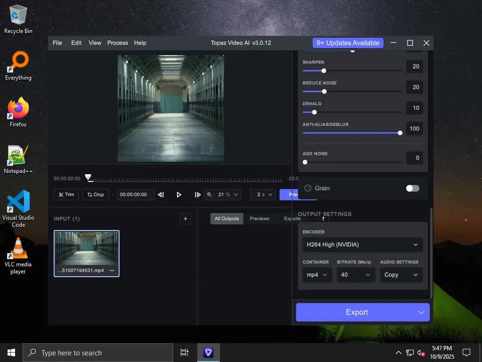The width and height of the screenshot is (482, 362).
Task: Click the Sharpen slider handle
Action: 324,71
